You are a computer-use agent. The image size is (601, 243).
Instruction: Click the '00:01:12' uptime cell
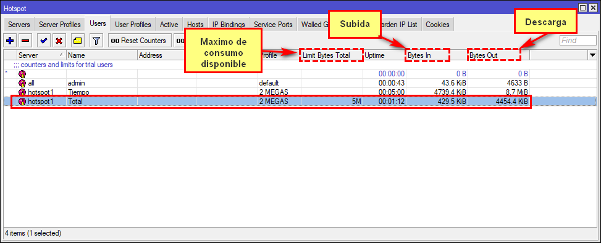[x=384, y=102]
